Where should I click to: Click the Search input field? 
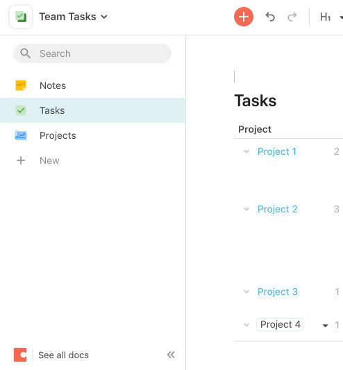(x=92, y=53)
